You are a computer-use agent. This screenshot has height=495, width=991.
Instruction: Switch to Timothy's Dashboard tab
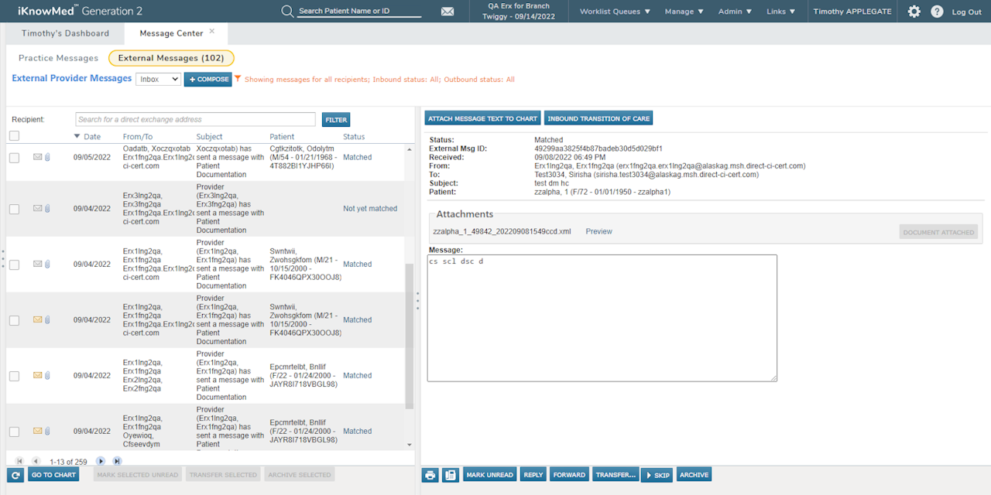click(x=65, y=33)
